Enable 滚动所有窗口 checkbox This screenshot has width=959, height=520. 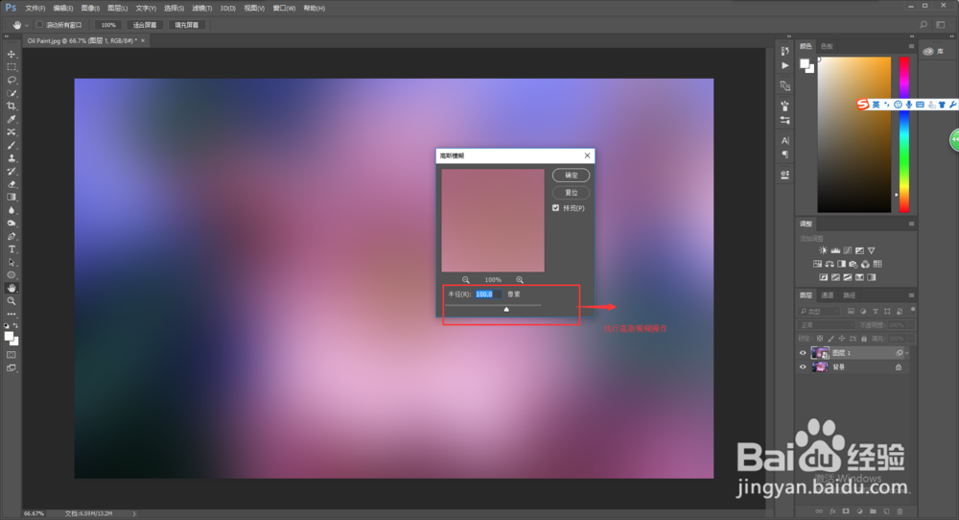click(x=39, y=25)
